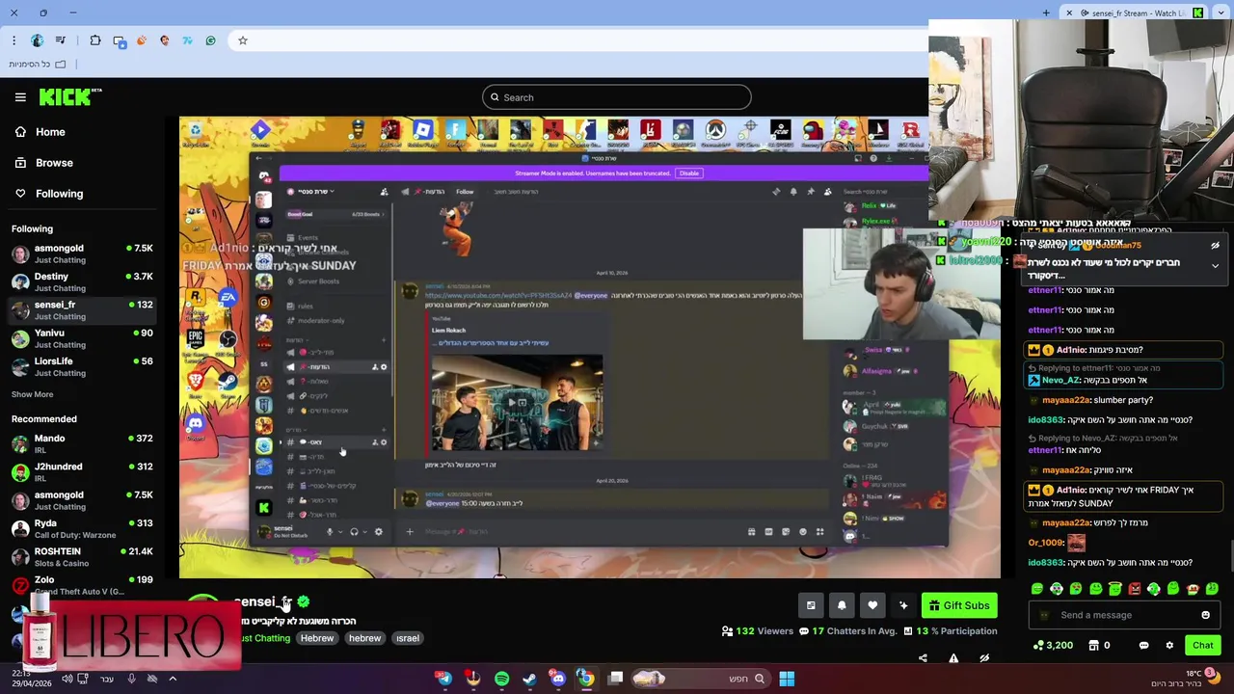Select the red angry emote in quick bar

tap(1135, 588)
